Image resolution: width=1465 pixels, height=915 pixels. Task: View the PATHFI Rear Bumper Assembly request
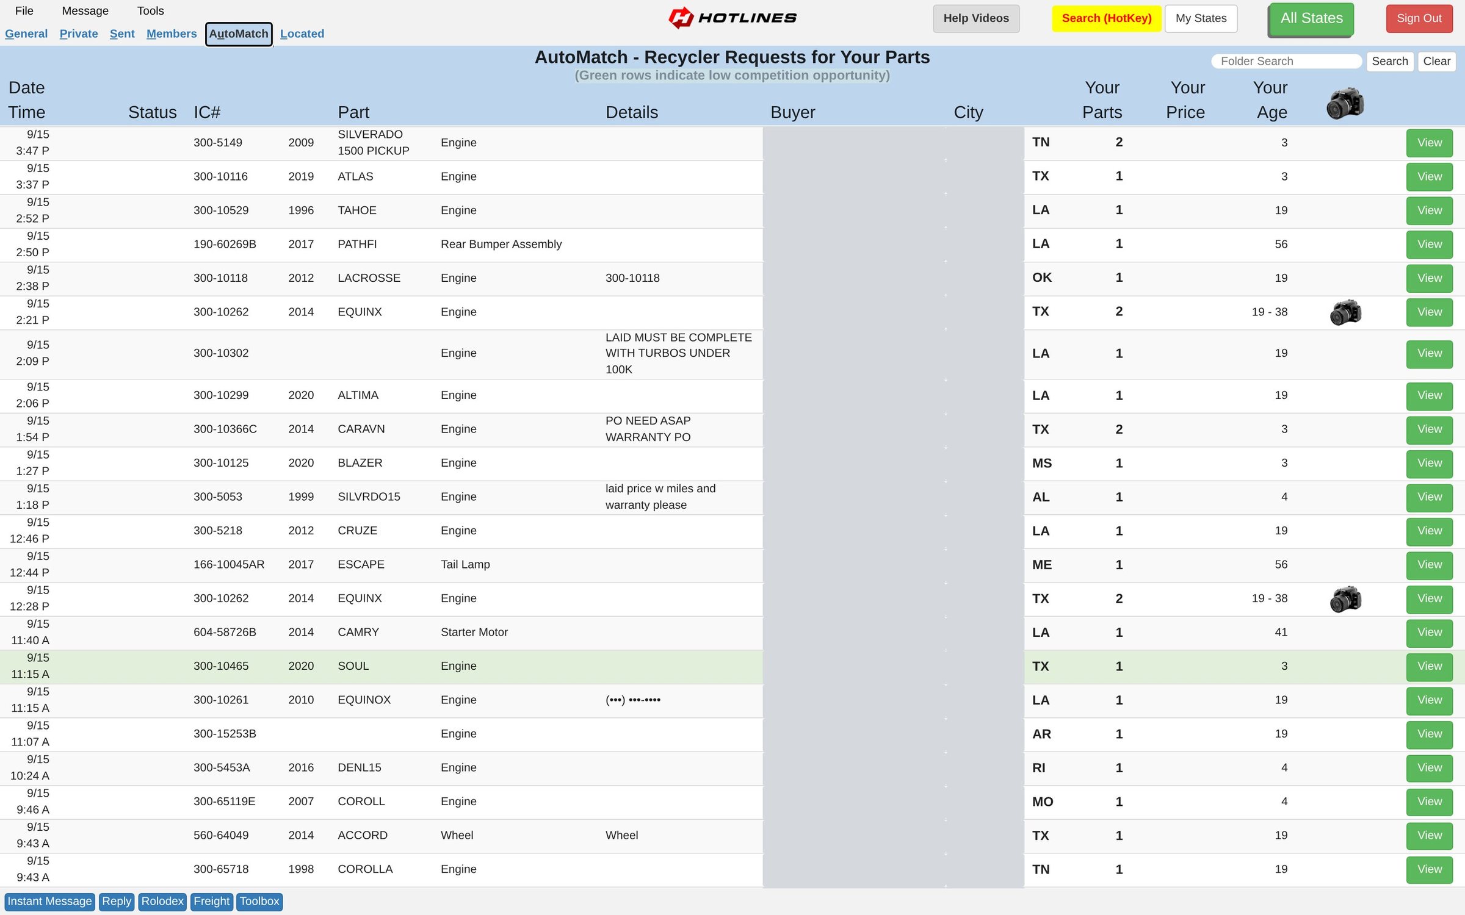pos(1430,245)
